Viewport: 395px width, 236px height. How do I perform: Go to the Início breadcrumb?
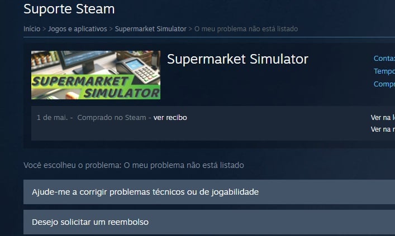tap(32, 29)
